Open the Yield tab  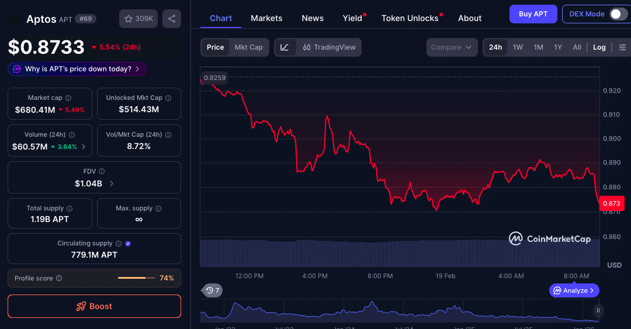coord(352,18)
